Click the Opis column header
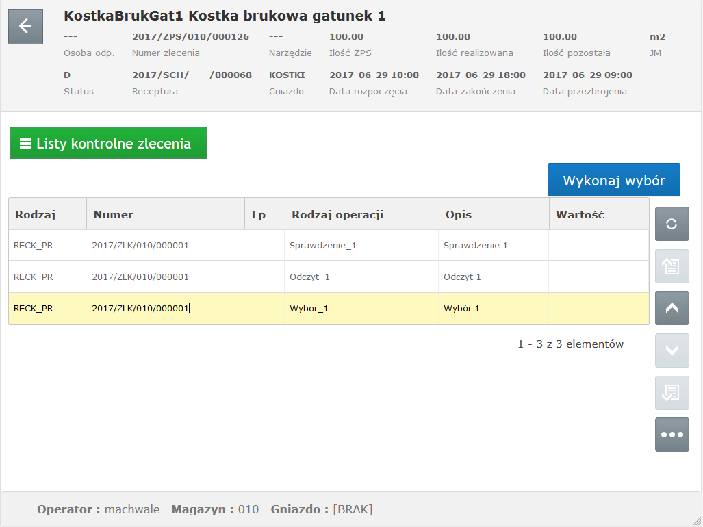Image resolution: width=703 pixels, height=527 pixels. pyautogui.click(x=494, y=214)
